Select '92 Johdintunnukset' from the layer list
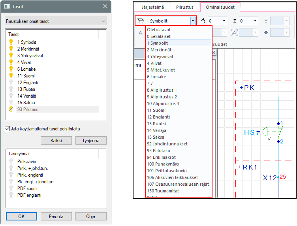Viewport: 297px width, 226px height. click(167, 144)
